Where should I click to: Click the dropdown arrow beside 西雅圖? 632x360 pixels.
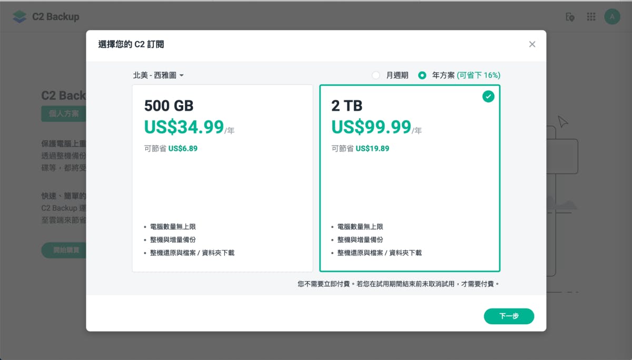[182, 76]
